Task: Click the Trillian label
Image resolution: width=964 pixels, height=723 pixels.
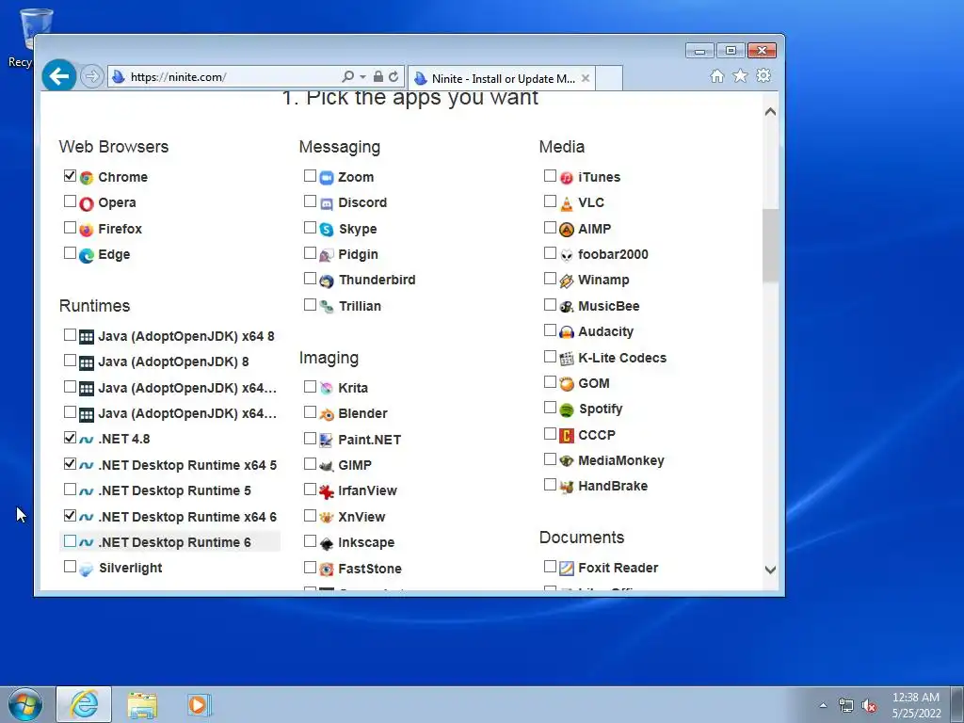Action: pos(360,306)
